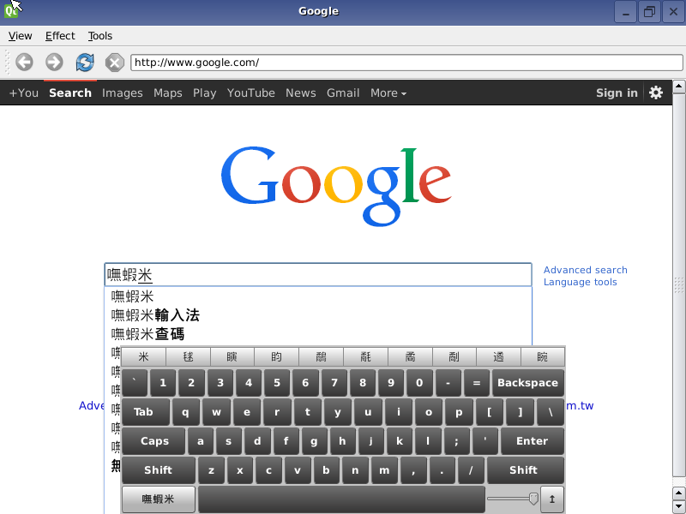The height and width of the screenshot is (514, 686).
Task: Open the Effect menu
Action: (60, 36)
